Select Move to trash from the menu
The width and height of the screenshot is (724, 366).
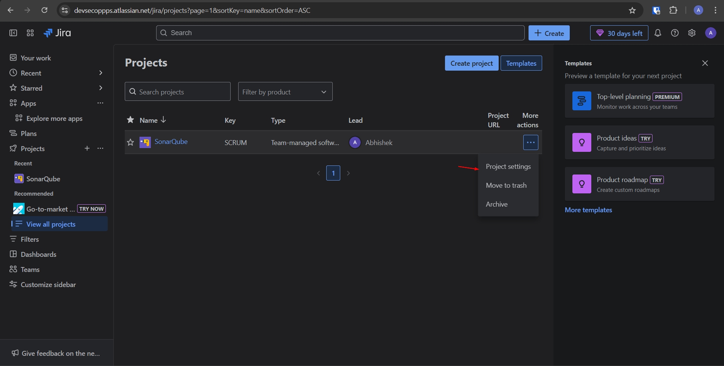point(508,185)
